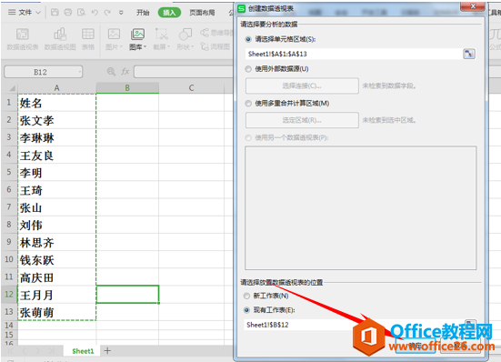Select 使用外部数据源 radio button
501x362 pixels.
point(248,69)
